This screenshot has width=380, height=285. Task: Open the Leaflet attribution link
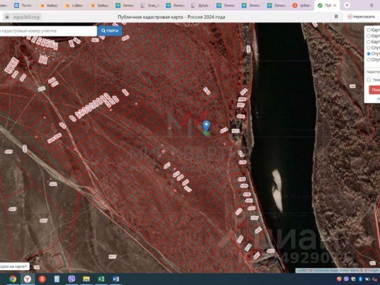(x=301, y=270)
